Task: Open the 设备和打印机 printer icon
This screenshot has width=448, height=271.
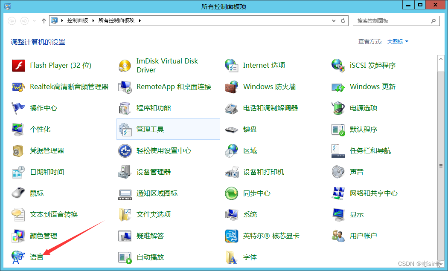Action: click(231, 172)
